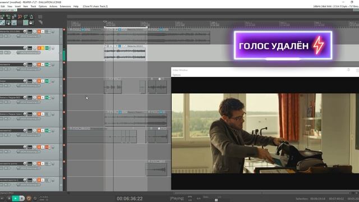Toggle item grouping toolbar button
This screenshot has width=359, height=202.
(x=2, y=22)
